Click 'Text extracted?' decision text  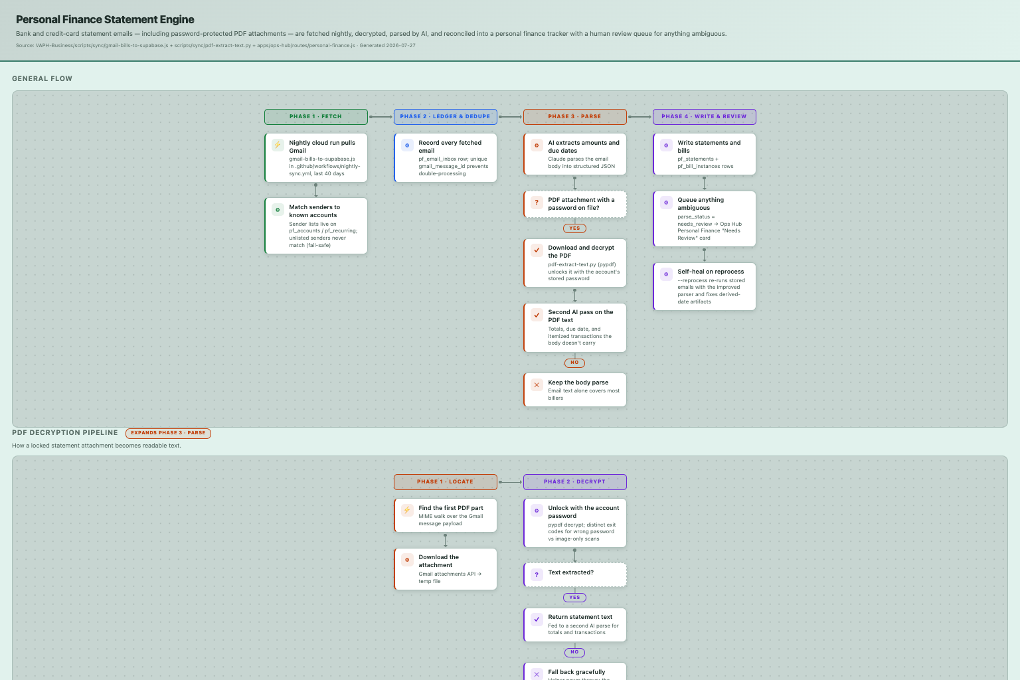click(x=571, y=572)
